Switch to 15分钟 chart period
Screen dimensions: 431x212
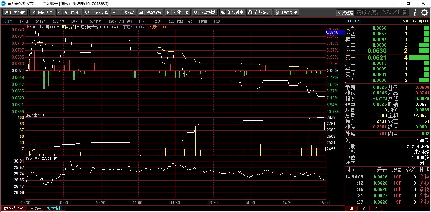coord(58,21)
